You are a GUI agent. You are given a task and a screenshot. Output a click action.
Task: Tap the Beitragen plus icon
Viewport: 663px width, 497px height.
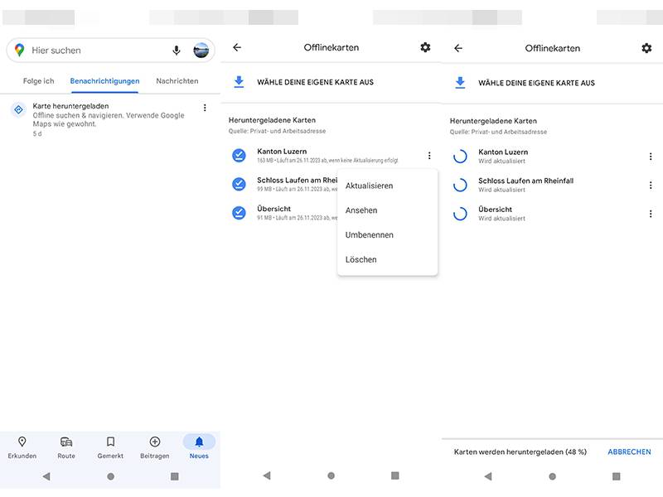pos(155,447)
